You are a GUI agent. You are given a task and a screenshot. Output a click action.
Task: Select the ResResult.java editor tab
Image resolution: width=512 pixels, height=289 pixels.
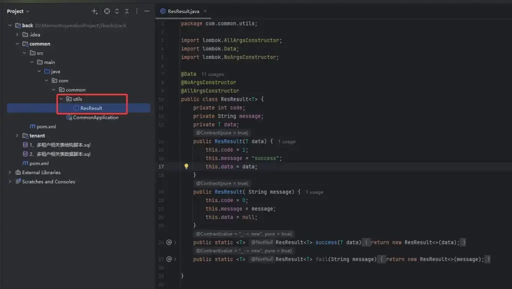[x=180, y=11]
